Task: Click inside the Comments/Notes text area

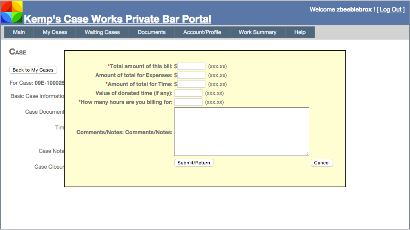Action: click(x=242, y=132)
